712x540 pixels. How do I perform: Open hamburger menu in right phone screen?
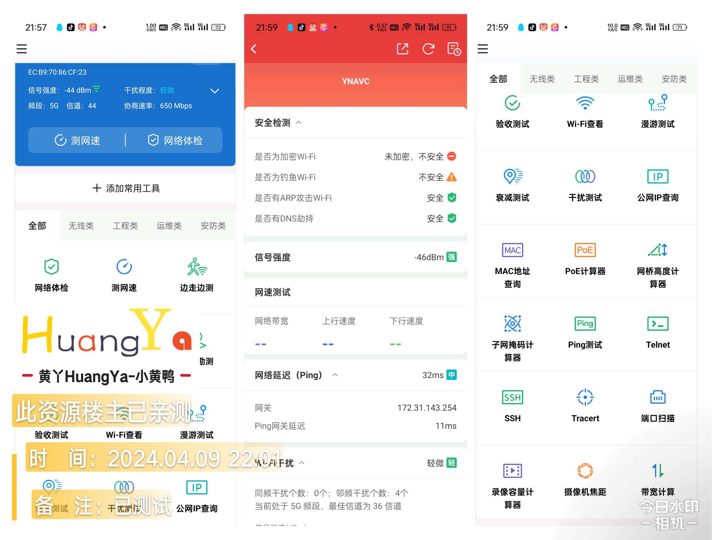tap(483, 49)
